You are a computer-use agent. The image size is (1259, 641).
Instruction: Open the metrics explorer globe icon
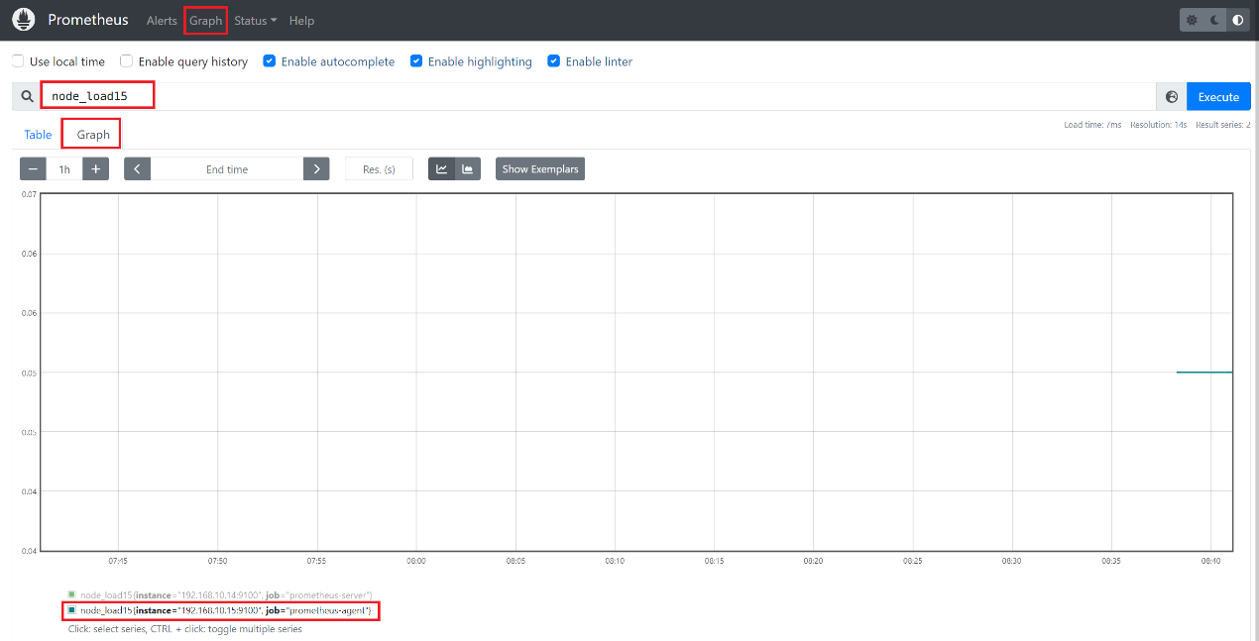(x=1172, y=97)
